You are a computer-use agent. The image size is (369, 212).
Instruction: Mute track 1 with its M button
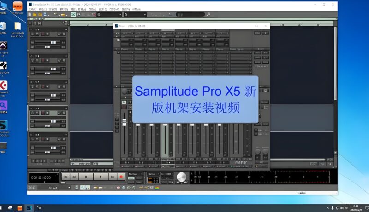[x=37, y=34]
